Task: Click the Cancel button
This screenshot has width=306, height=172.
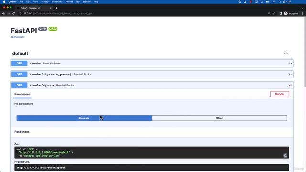Action: coord(279,94)
